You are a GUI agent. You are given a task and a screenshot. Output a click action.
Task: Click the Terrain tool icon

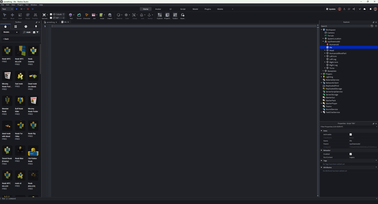tap(79, 15)
